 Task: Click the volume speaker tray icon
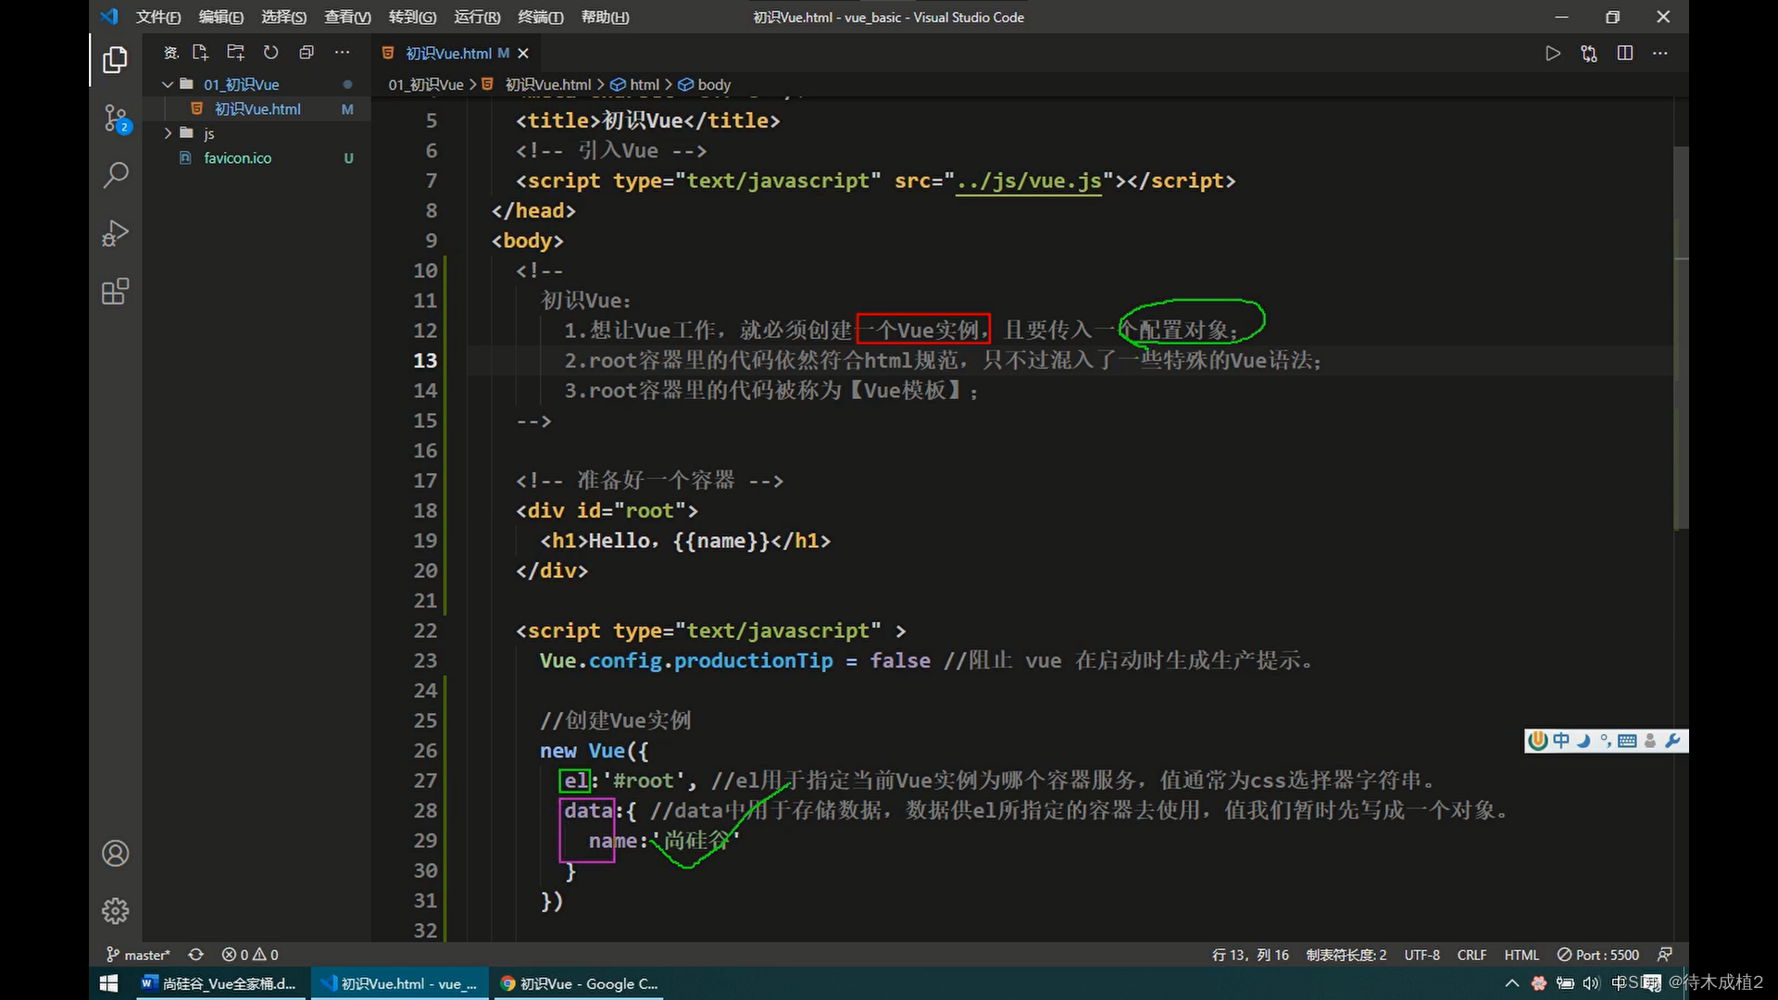click(x=1591, y=983)
